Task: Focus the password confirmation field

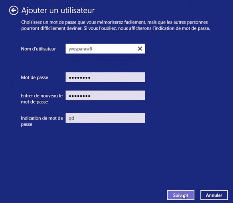Action: pyautogui.click(x=105, y=96)
